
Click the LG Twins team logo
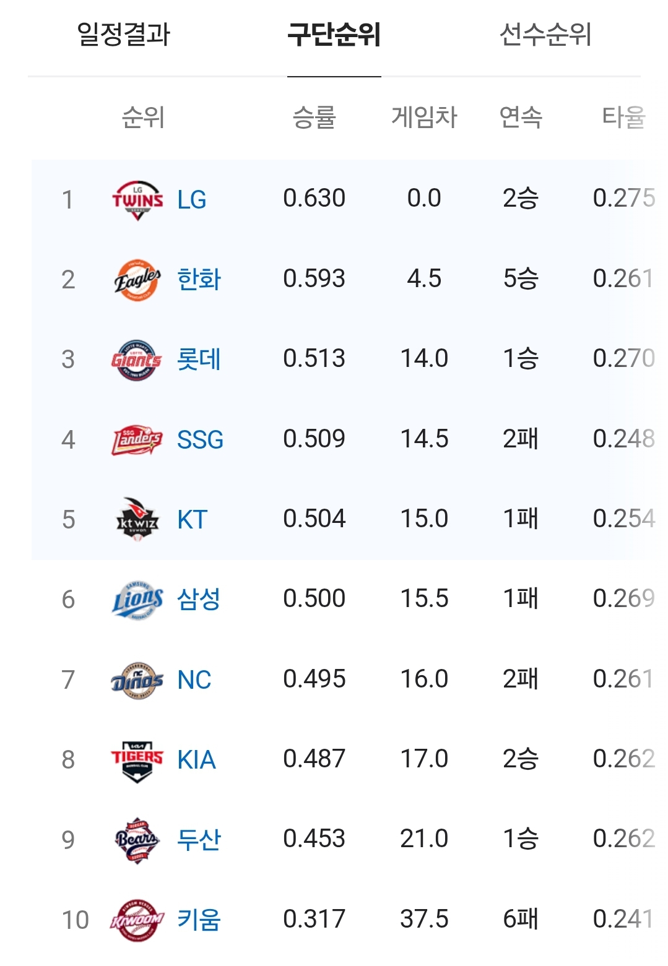137,201
